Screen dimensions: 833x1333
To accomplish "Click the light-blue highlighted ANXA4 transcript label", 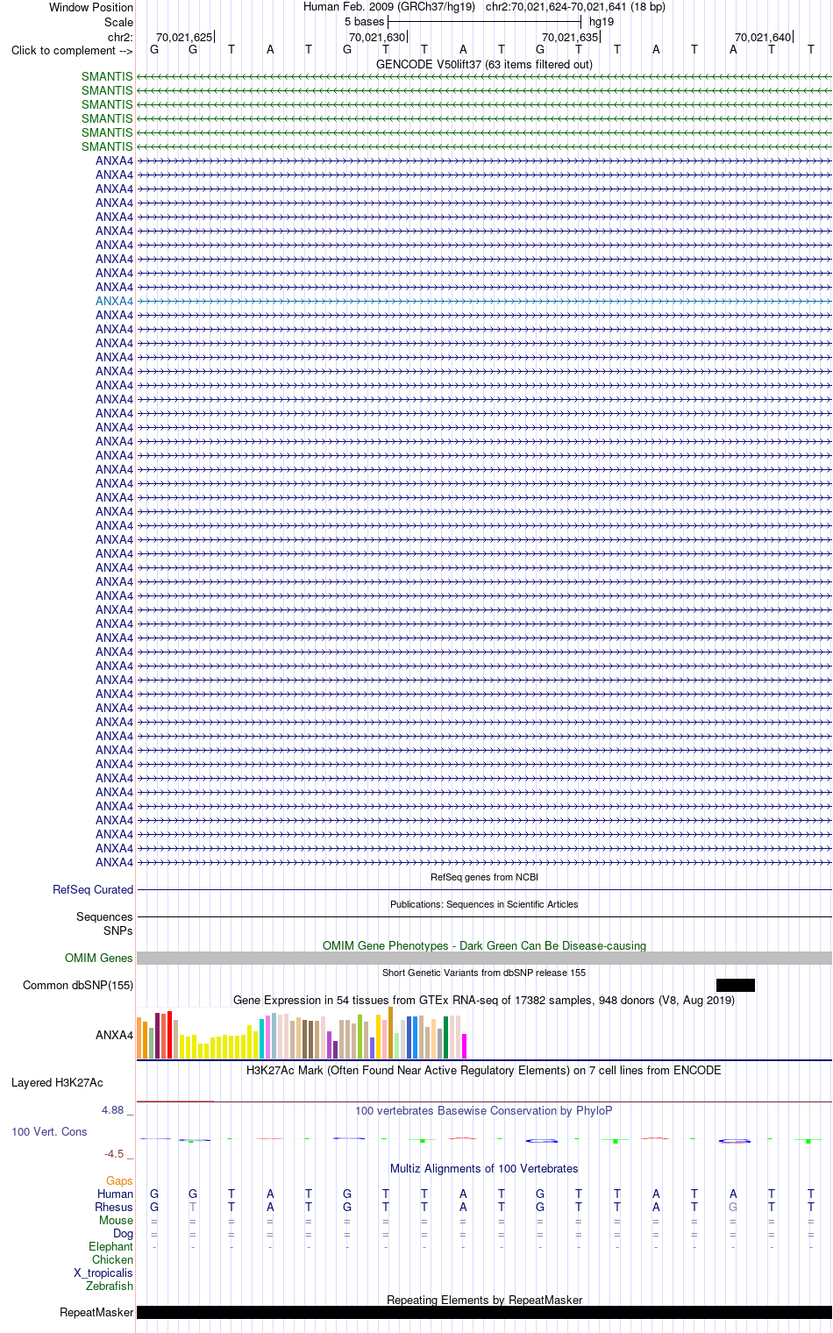I will (115, 301).
